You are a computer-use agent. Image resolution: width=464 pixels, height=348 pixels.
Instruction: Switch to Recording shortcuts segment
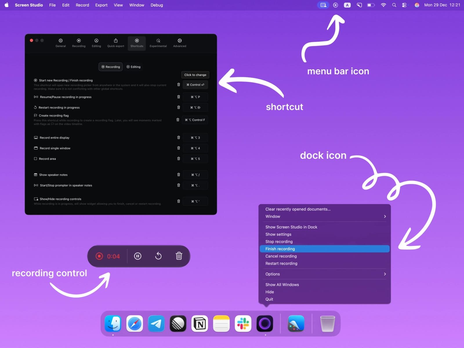110,67
